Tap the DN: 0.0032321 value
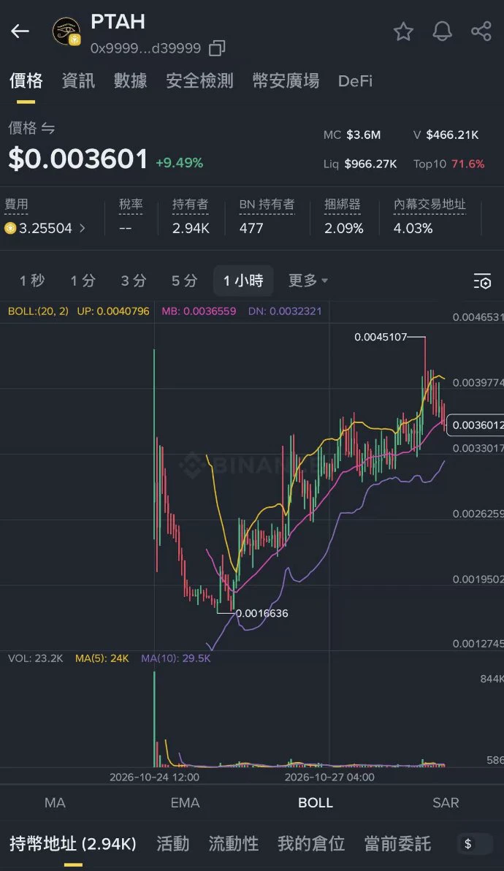This screenshot has height=871, width=504. click(285, 311)
